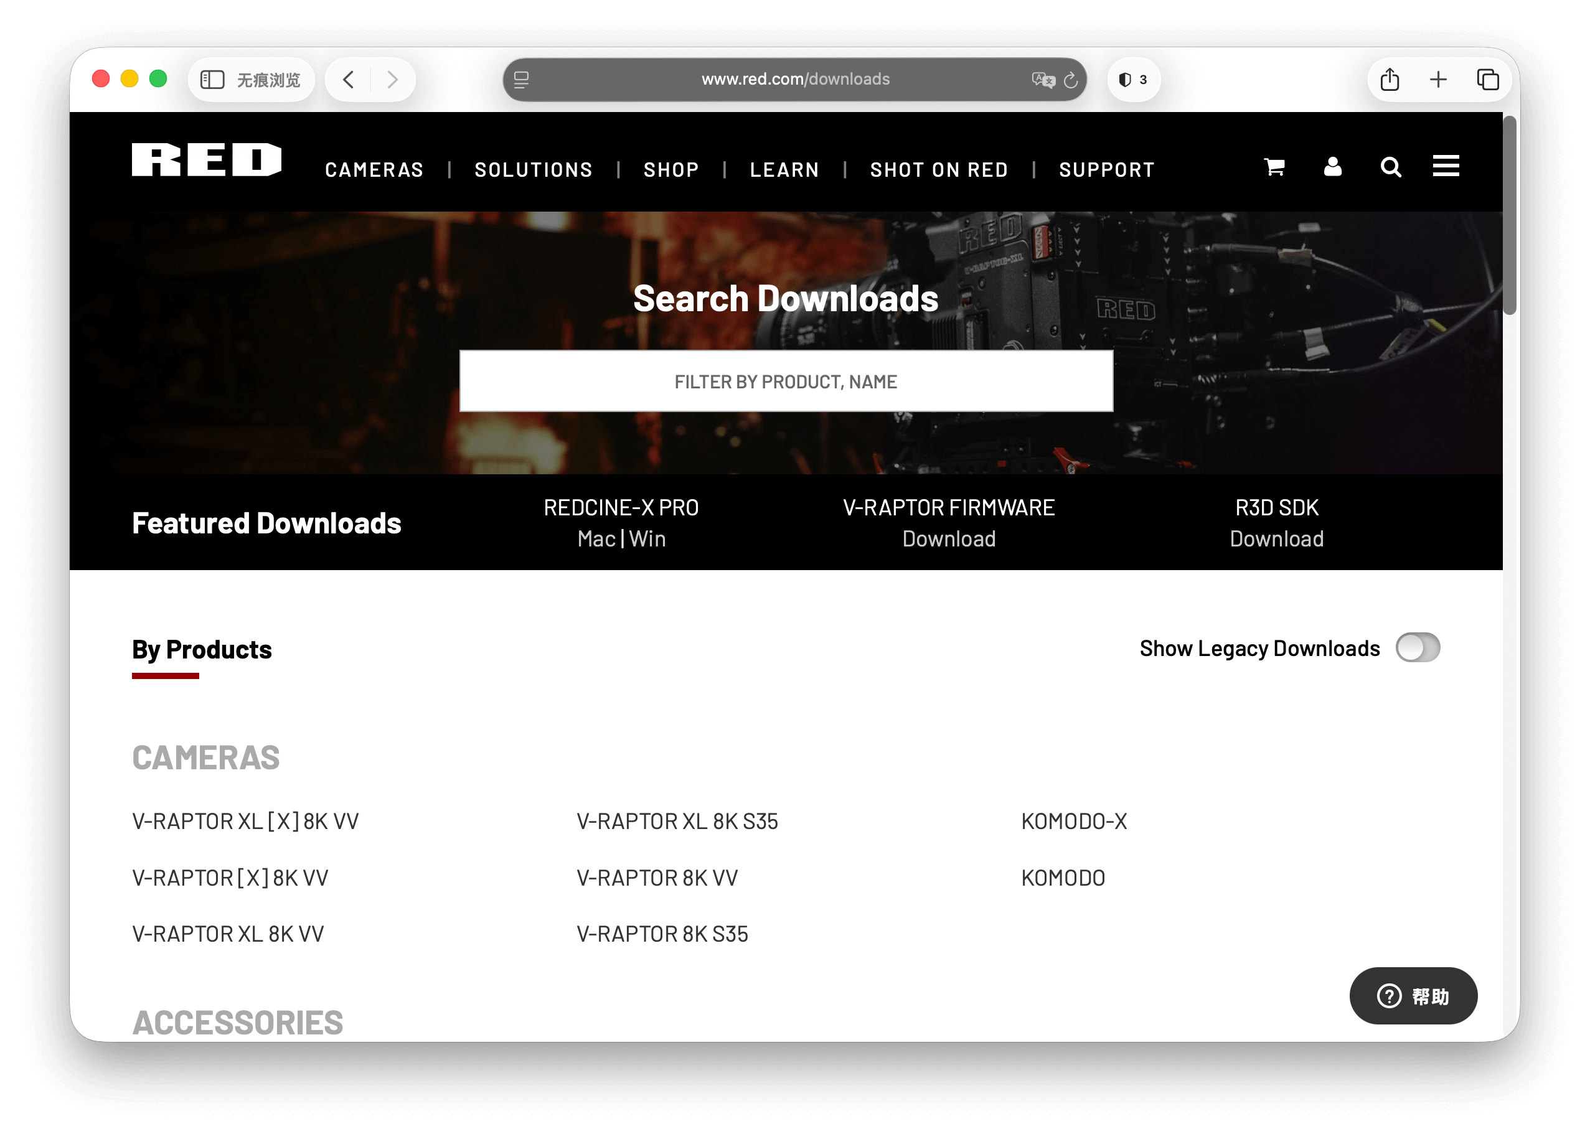Open V-RAPTOR [X] 8K VV downloads

(230, 878)
